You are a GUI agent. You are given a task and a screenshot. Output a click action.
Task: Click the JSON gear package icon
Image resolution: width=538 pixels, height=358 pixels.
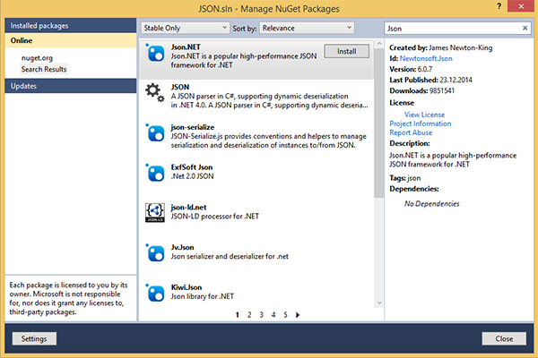click(153, 91)
